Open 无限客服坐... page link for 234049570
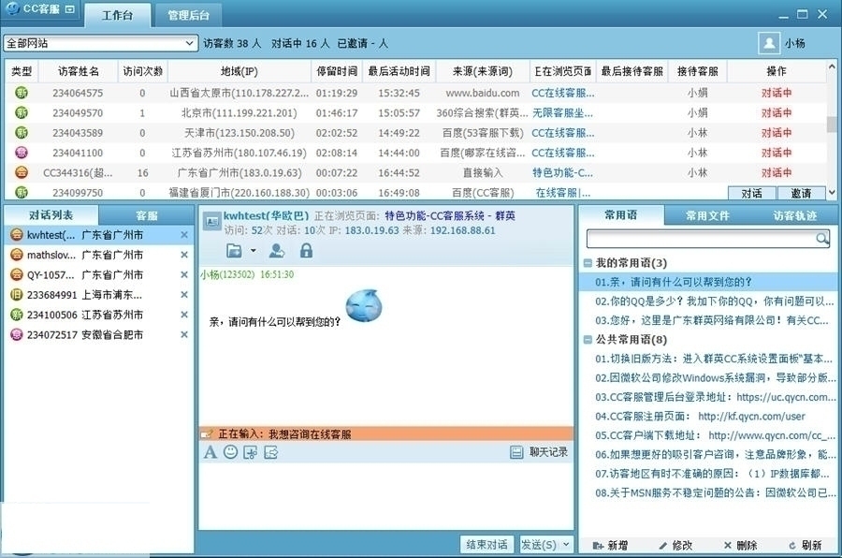 pyautogui.click(x=563, y=113)
